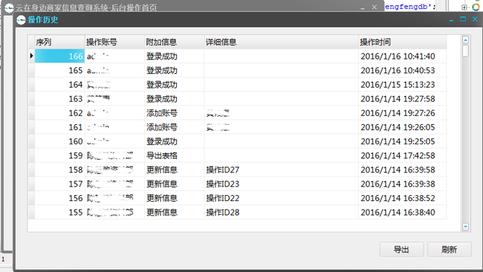Click the row header of row 160
Viewport: 483px width, 272px height.
click(x=31, y=141)
